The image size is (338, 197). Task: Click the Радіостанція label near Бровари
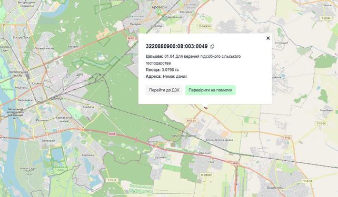[x=174, y=17]
